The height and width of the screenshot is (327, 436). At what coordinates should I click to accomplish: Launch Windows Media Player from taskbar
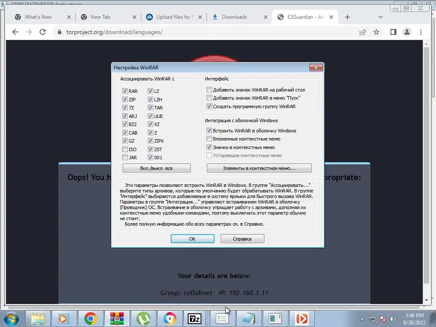point(64,318)
